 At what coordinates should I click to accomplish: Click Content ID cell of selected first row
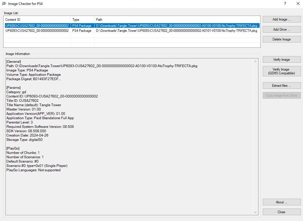point(37,26)
